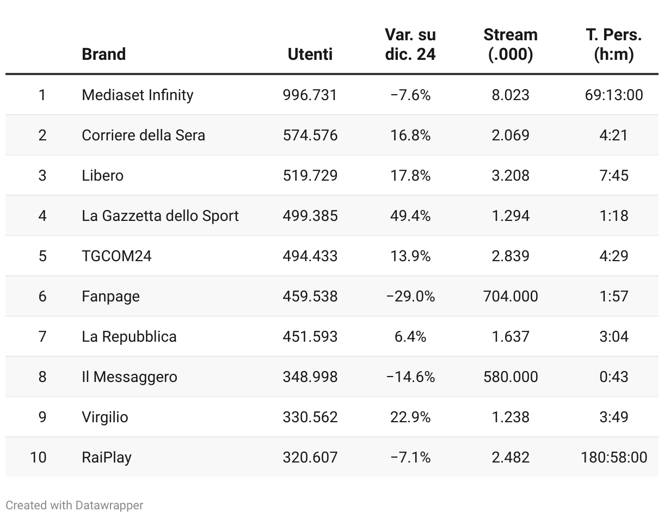Image resolution: width=664 pixels, height=518 pixels.
Task: Select the Libero brand cell
Action: click(103, 175)
